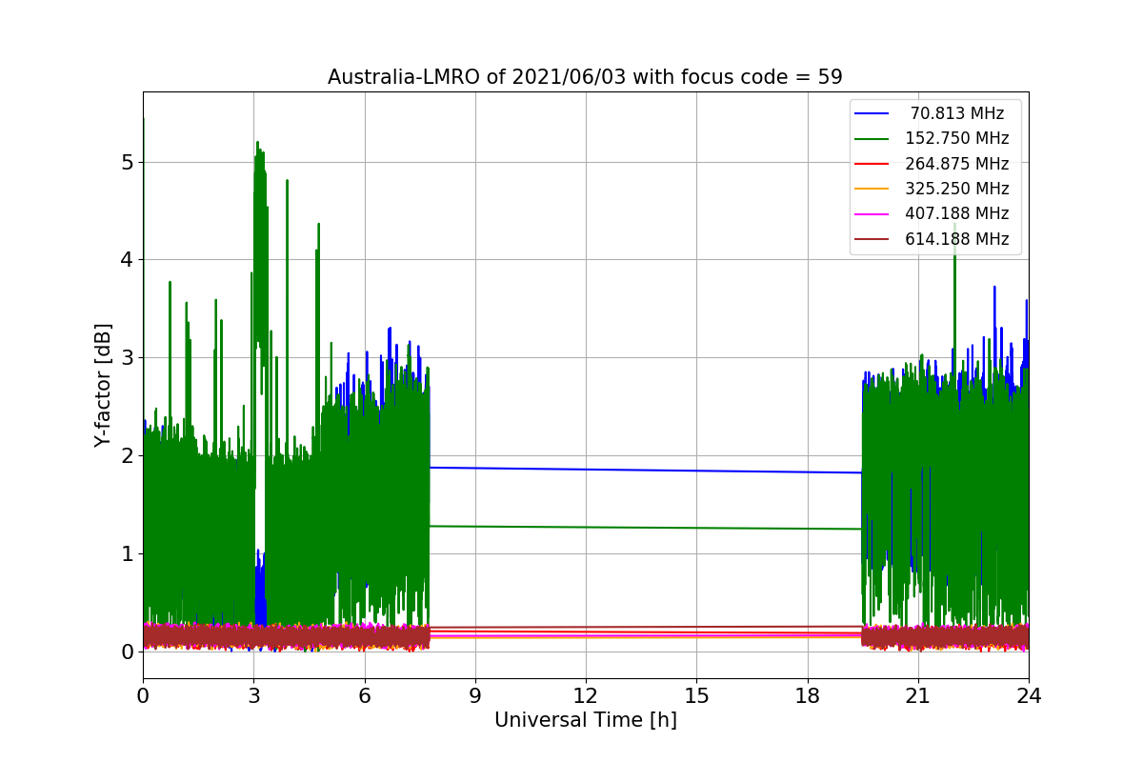The image size is (1143, 762).
Task: Click y-axis tick label 4
Action: 126,260
